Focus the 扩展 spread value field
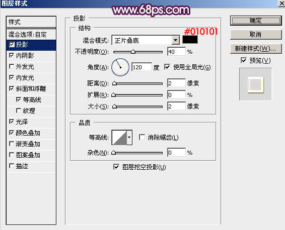285x230 pixels. pyautogui.click(x=176, y=95)
